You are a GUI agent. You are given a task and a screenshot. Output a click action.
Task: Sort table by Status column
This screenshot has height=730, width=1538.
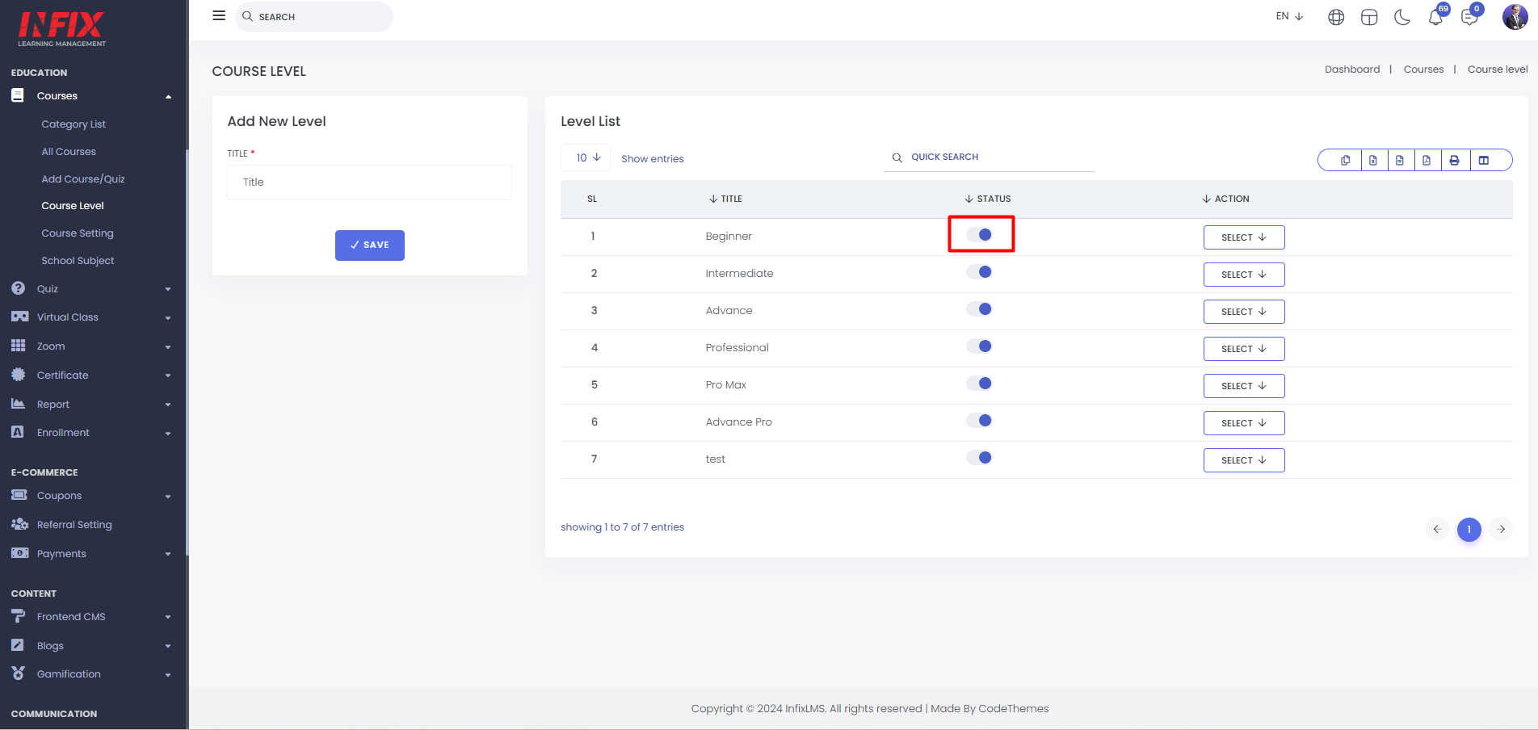pos(988,199)
